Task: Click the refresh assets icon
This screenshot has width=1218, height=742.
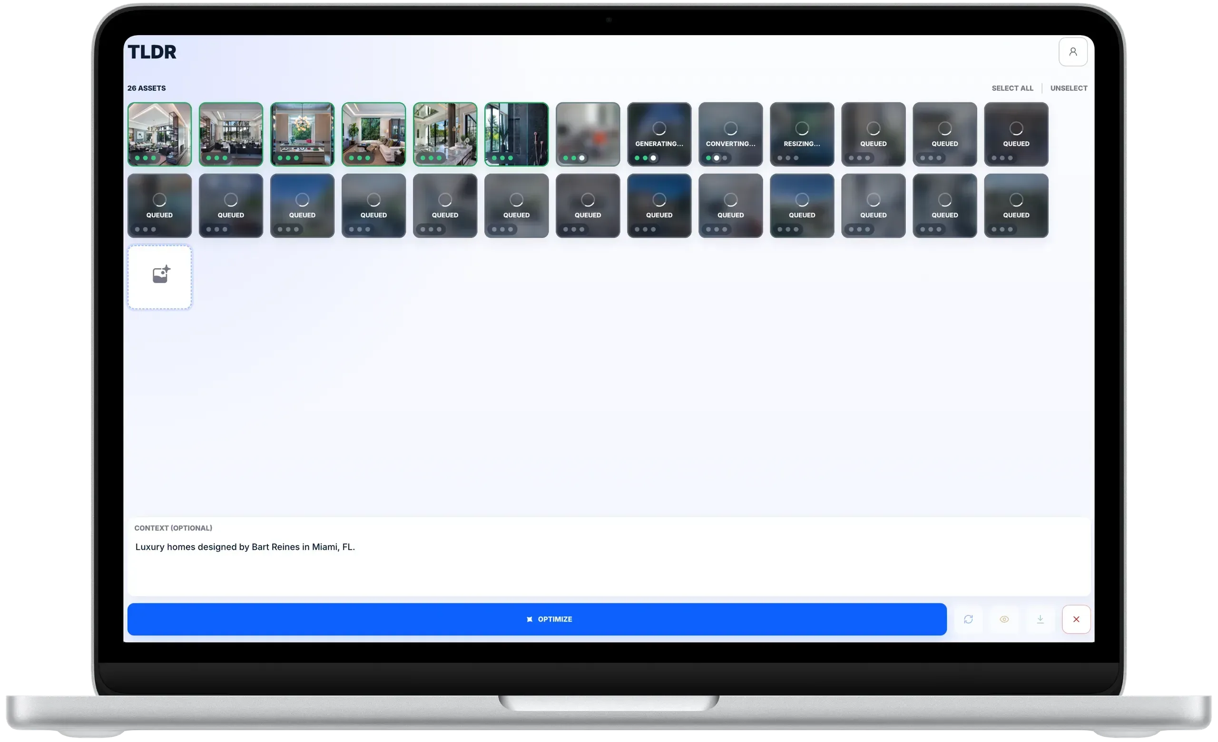Action: click(x=969, y=619)
